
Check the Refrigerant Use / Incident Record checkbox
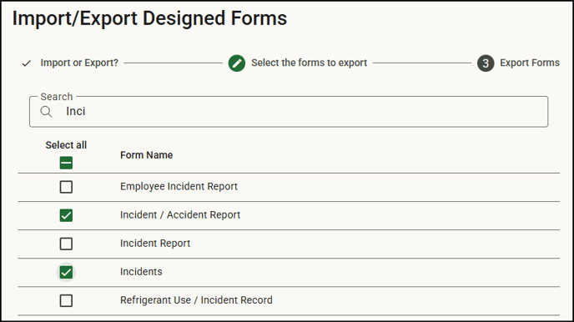coord(66,301)
